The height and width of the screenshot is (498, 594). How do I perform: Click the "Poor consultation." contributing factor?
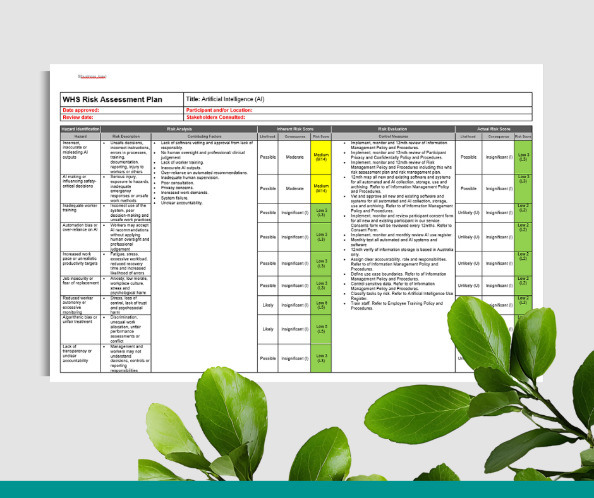[x=177, y=183]
